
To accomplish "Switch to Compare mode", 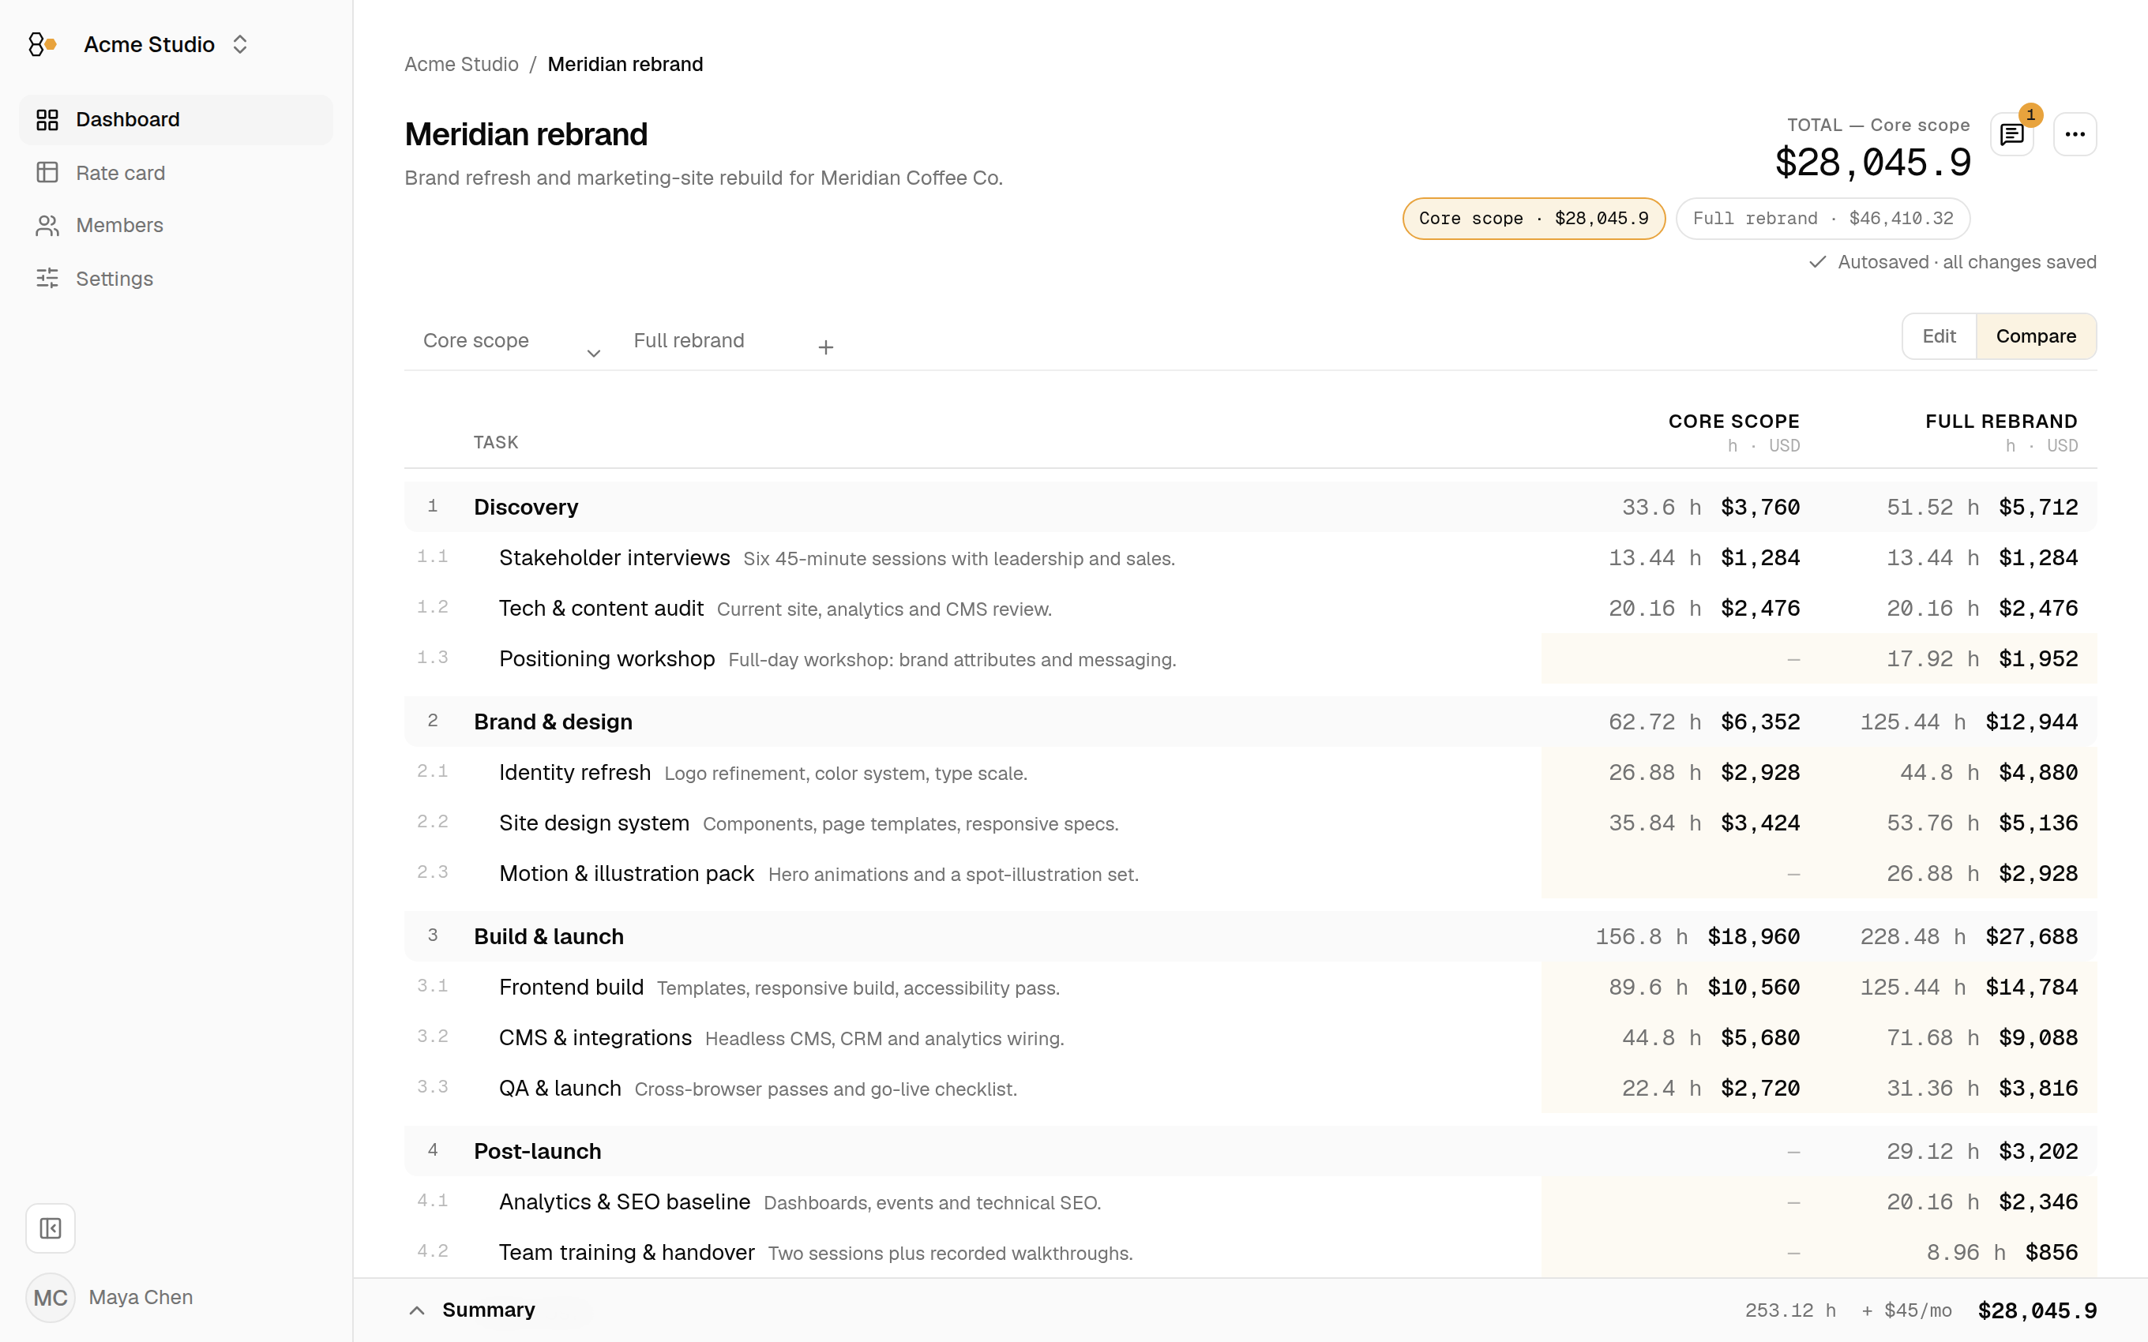I will 2036,336.
